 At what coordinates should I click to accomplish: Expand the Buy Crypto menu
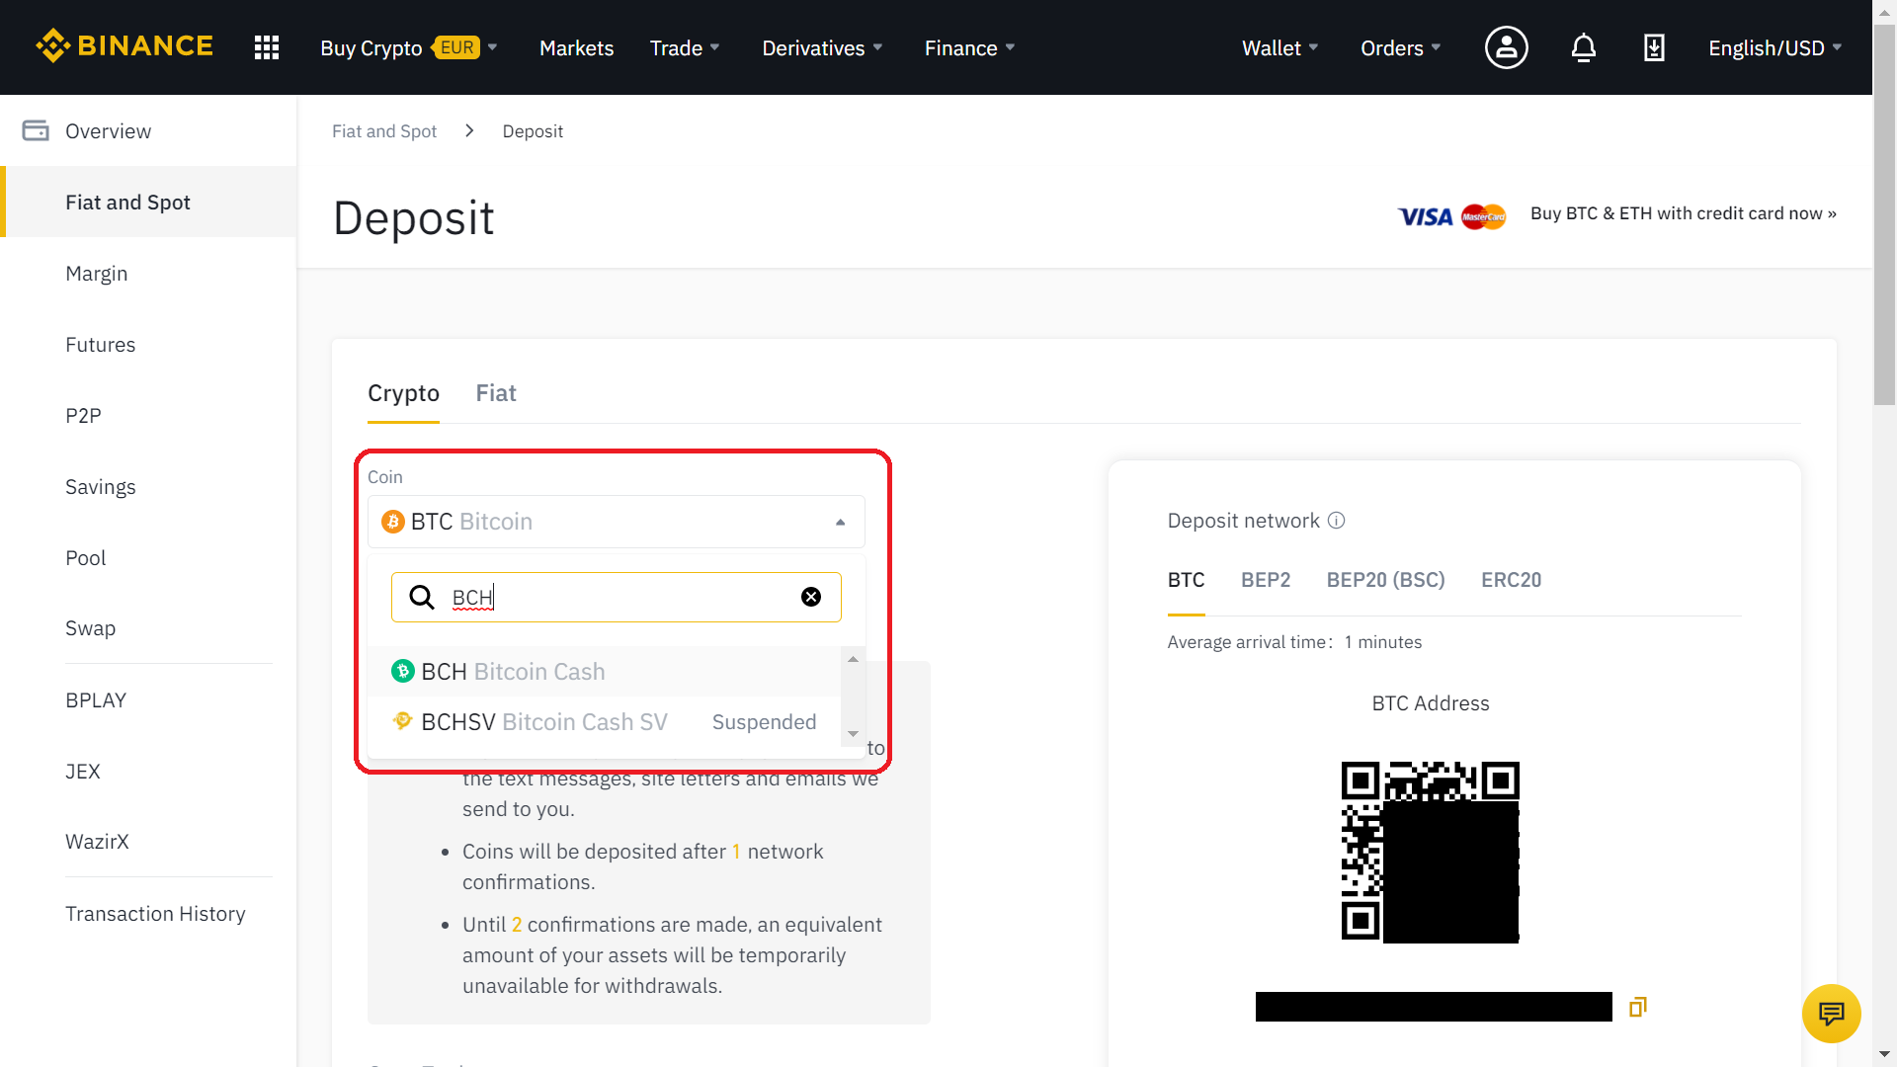408,47
